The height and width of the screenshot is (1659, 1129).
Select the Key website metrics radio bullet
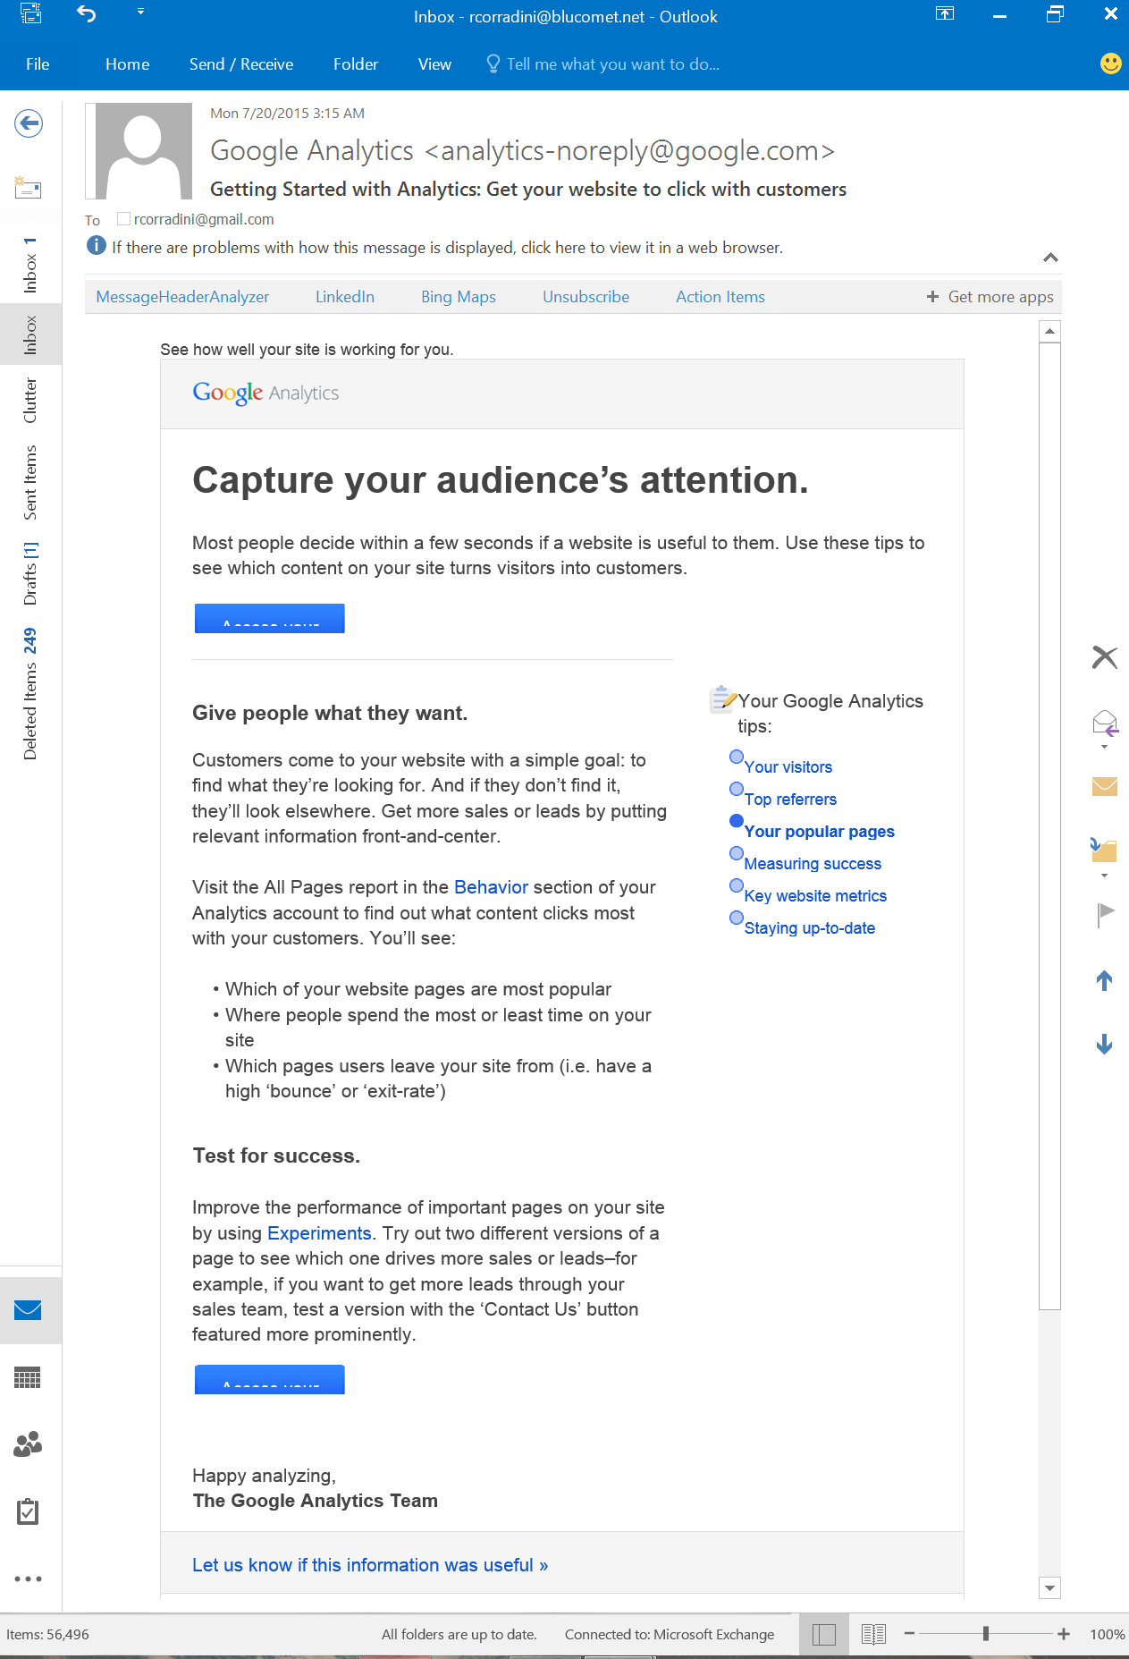pyautogui.click(x=737, y=885)
